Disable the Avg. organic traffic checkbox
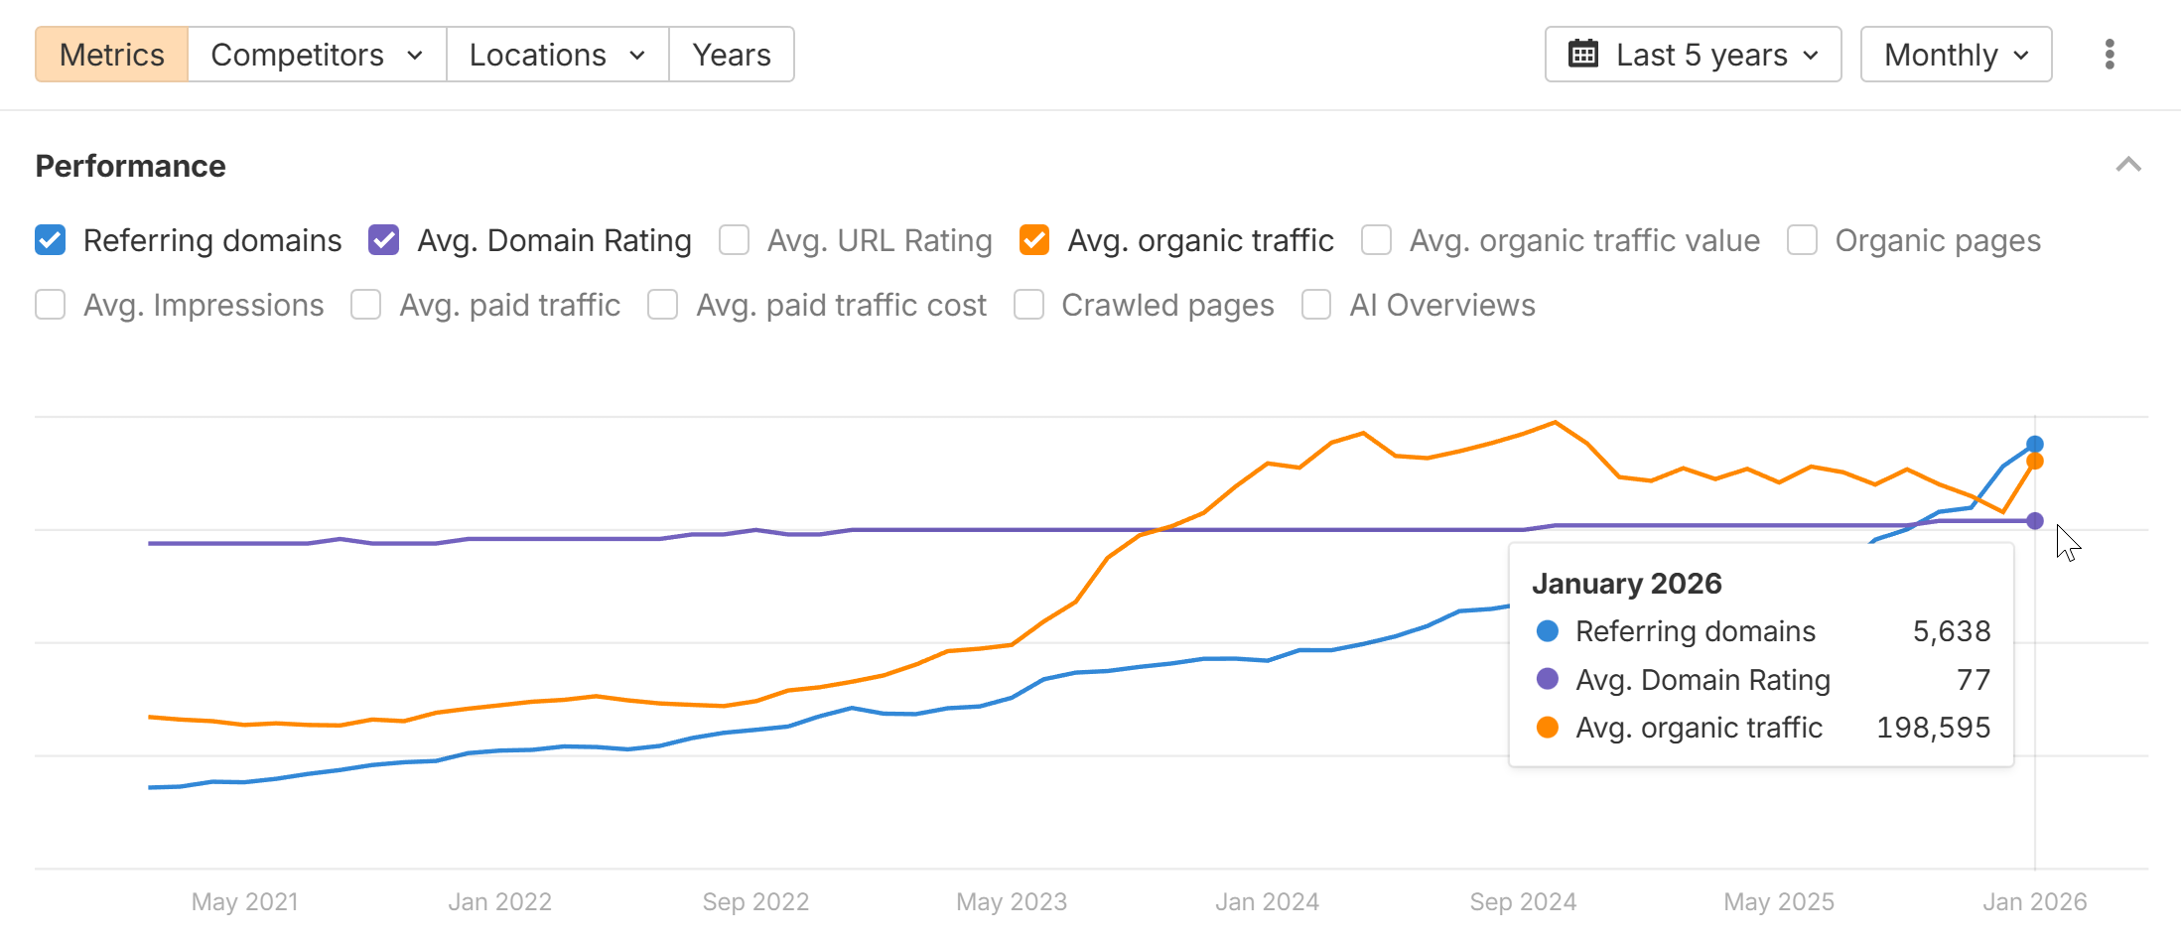2181x942 pixels. click(x=1034, y=240)
